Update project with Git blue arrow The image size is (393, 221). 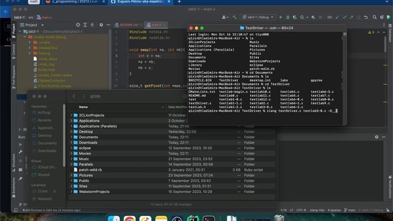(x=337, y=17)
